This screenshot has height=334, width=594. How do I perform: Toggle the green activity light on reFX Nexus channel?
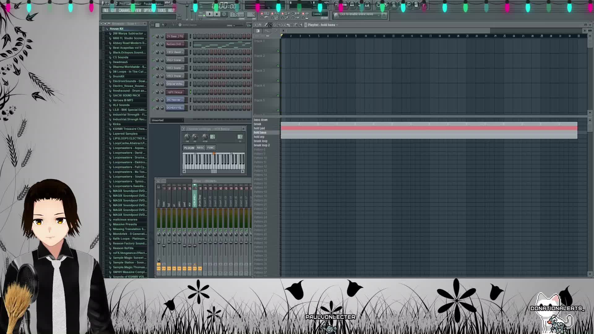(x=152, y=92)
